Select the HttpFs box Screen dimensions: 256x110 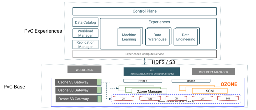coord(143,81)
